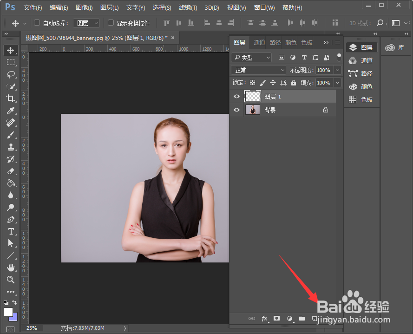Select the Lasso tool

pyautogui.click(x=11, y=74)
